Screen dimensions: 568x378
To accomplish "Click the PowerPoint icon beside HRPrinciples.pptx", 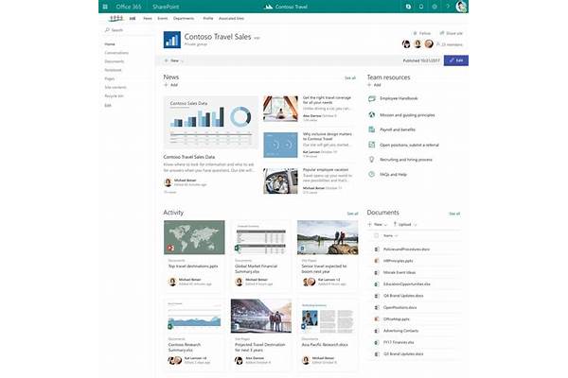I will (377, 261).
